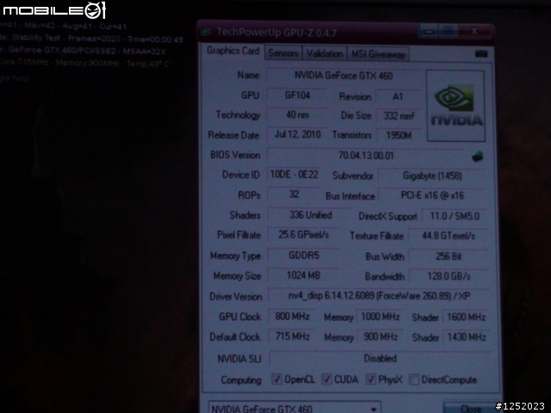The height and width of the screenshot is (413, 551).
Task: Click the GPU Clock value 800 MHz
Action: coord(292,317)
